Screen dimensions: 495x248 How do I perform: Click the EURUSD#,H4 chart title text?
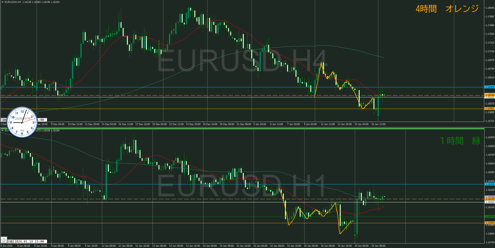pos(13,2)
